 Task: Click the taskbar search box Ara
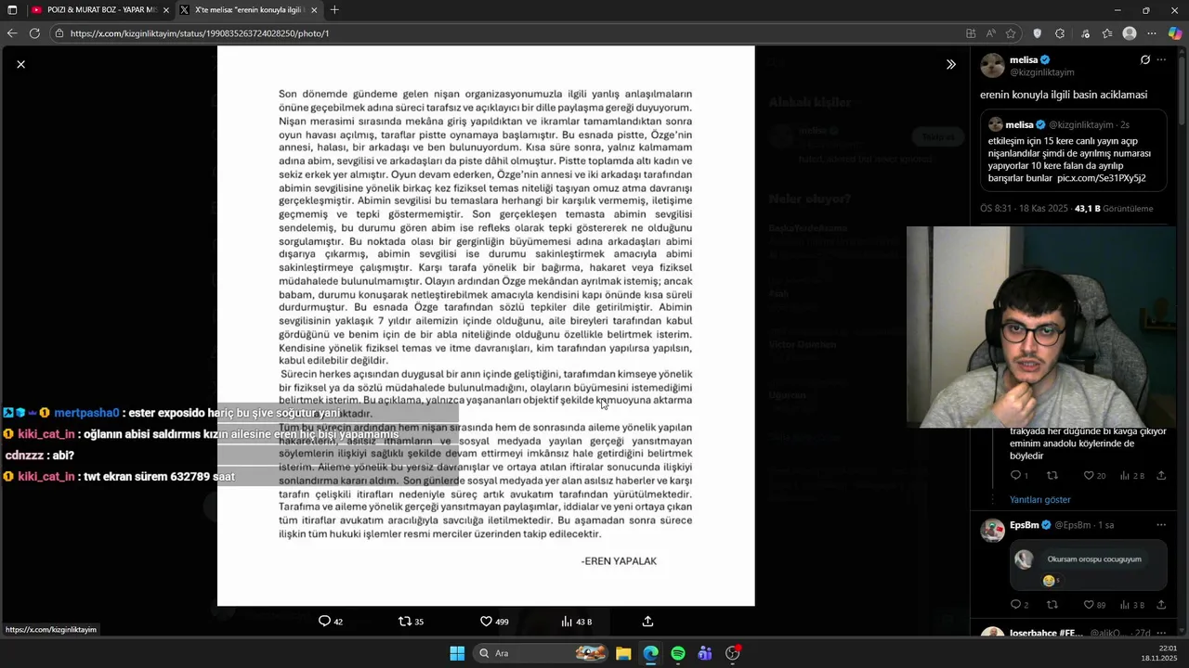point(542,653)
